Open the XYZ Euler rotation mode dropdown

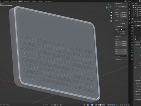pyautogui.click(x=121, y=56)
